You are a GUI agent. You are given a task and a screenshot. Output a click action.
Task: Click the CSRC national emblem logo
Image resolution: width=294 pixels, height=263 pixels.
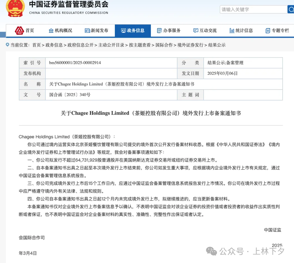click(x=15, y=8)
